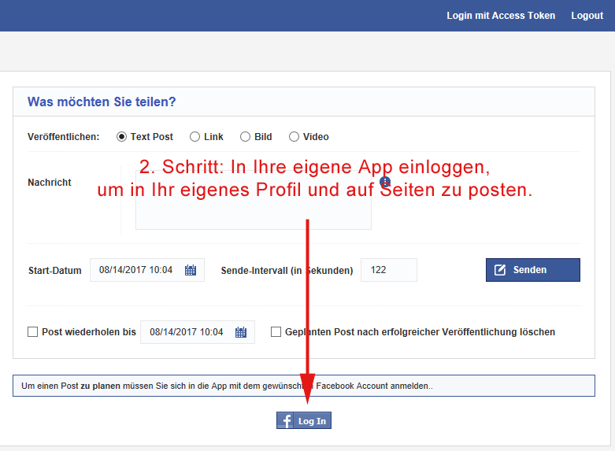The width and height of the screenshot is (615, 451).
Task: Select the Video radio option
Action: (x=295, y=137)
